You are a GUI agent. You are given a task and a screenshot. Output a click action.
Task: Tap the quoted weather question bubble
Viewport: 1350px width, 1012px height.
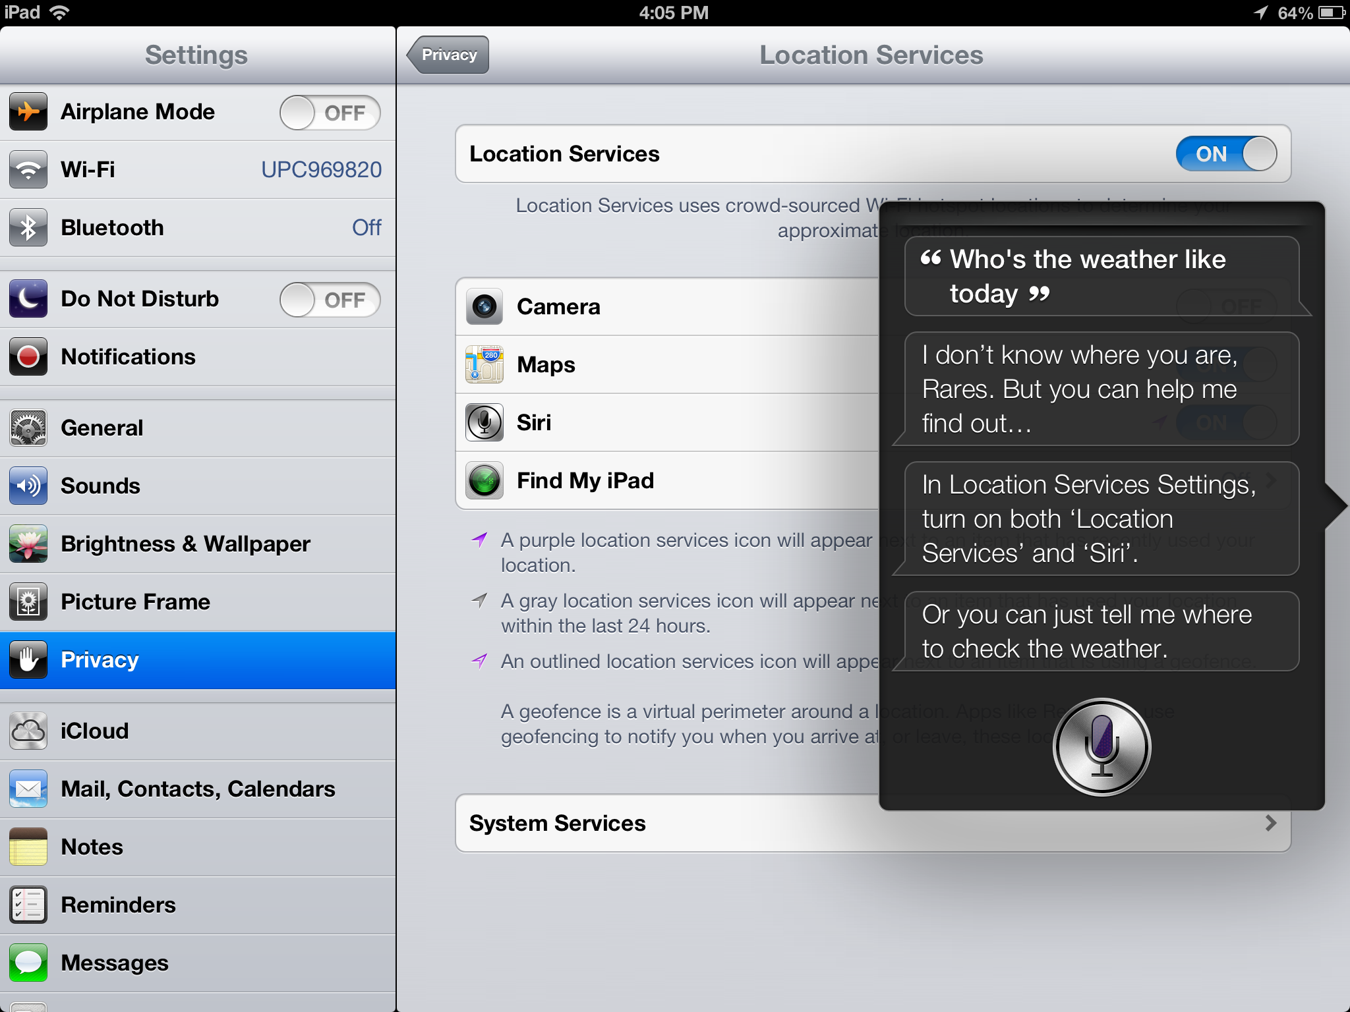[x=1101, y=276]
